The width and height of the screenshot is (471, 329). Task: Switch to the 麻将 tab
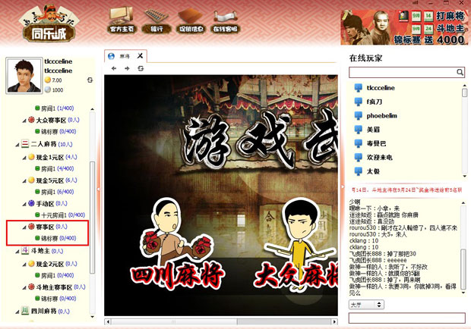pyautogui.click(x=125, y=56)
